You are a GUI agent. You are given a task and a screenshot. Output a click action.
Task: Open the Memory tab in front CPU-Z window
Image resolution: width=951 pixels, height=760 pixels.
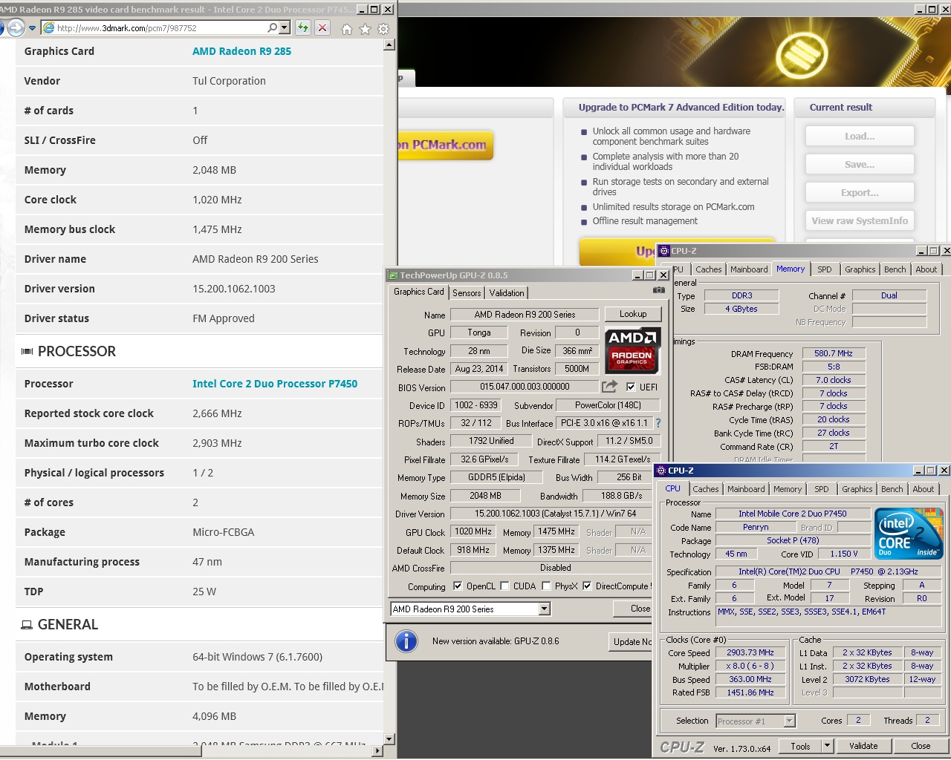tap(788, 489)
